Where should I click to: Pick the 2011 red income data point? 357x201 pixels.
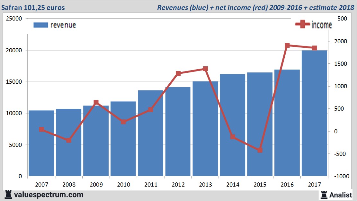[x=150, y=110]
